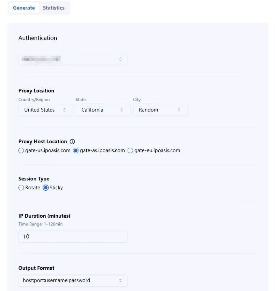Select the Sticky session type
This screenshot has width=275, height=291.
[x=46, y=188]
